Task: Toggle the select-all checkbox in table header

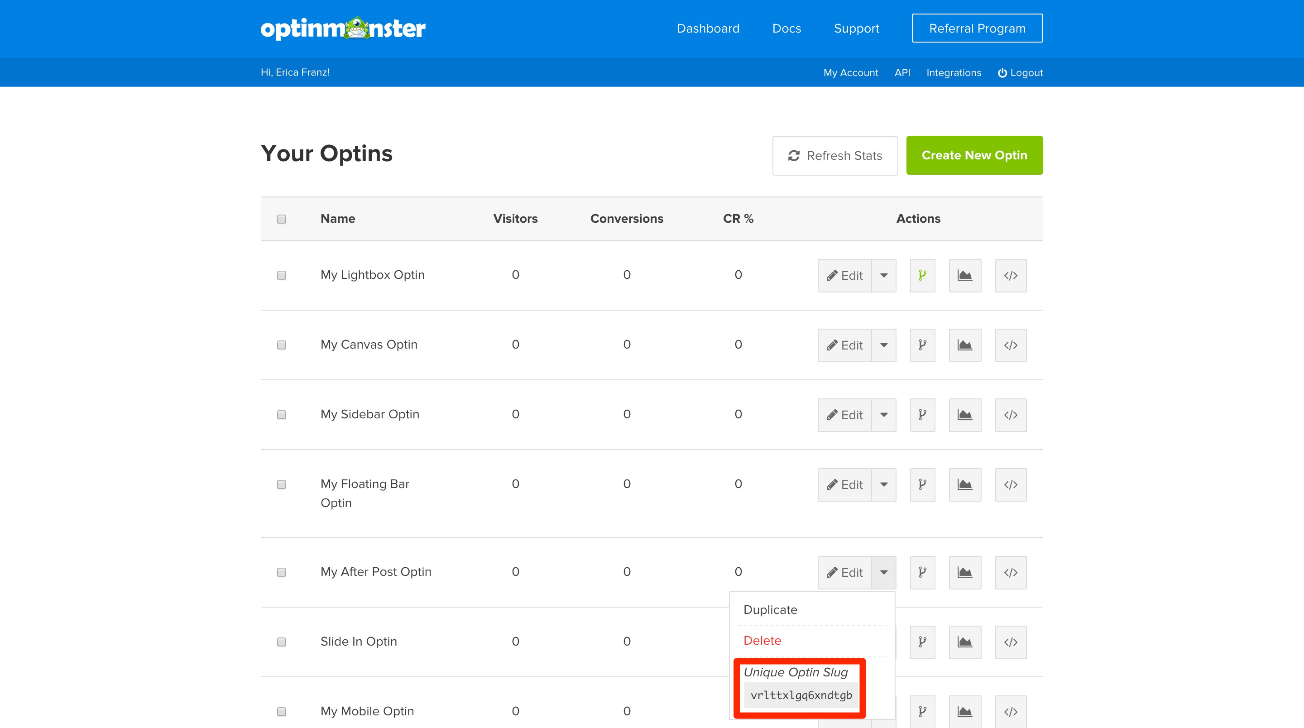Action: click(x=282, y=219)
